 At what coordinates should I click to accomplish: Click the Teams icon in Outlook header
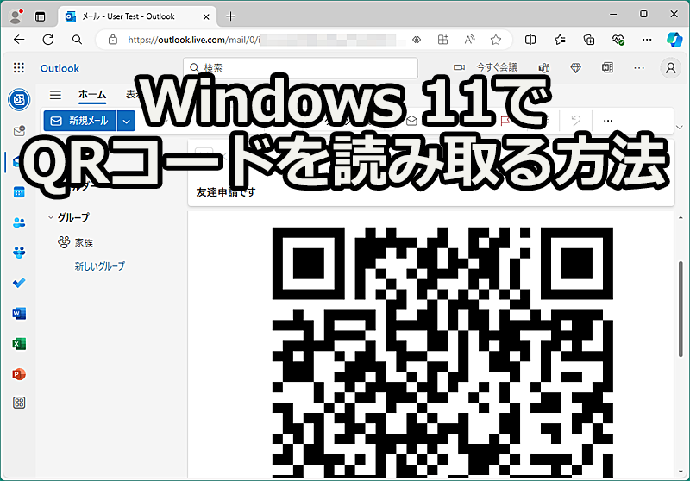coord(544,68)
